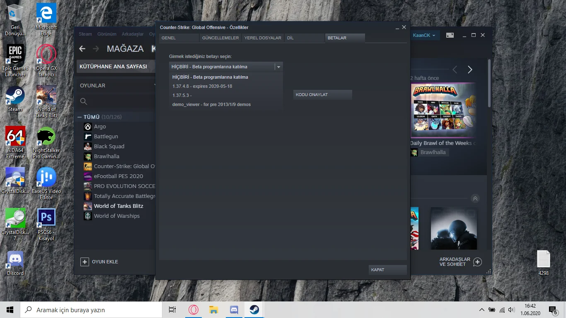Select the PSCS6 Kısayol Photoshop shortcut
Image resolution: width=566 pixels, height=318 pixels.
(46, 225)
